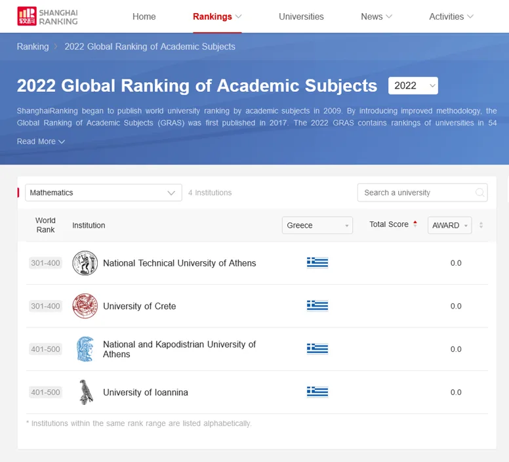Click Greek flag in University of Crete row
The image size is (509, 462).
pyautogui.click(x=317, y=306)
